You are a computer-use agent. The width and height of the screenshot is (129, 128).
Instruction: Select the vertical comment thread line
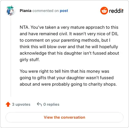click(x=11, y=56)
